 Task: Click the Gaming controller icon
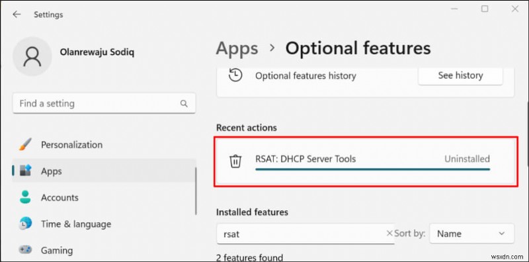(x=25, y=250)
